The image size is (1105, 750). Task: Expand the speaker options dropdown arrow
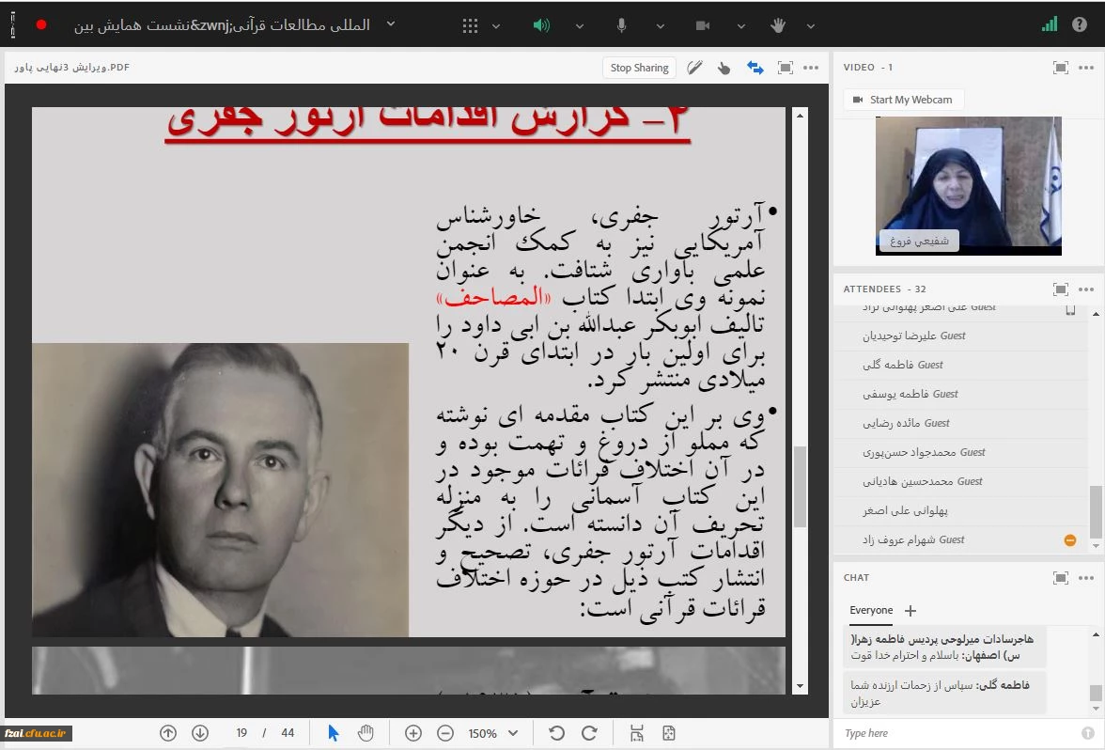pyautogui.click(x=580, y=25)
